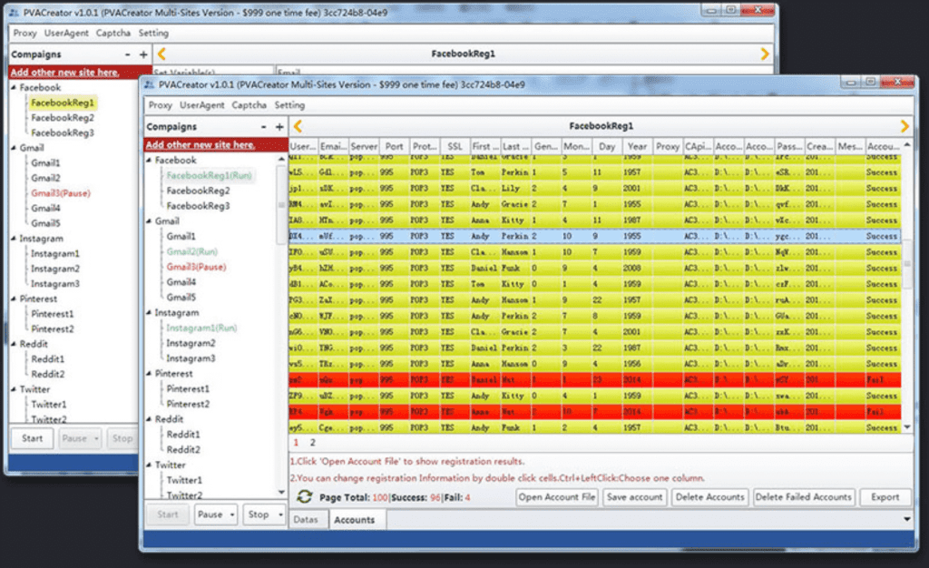Click the Port column header

pos(394,146)
